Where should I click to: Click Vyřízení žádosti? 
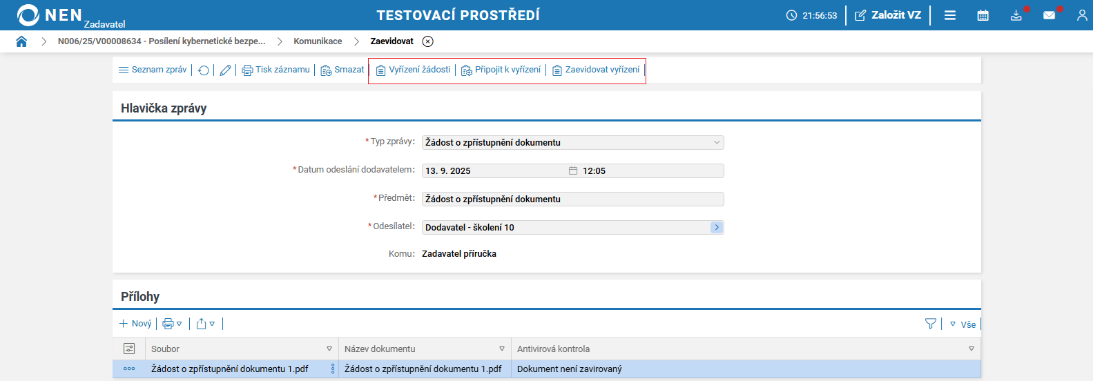413,70
